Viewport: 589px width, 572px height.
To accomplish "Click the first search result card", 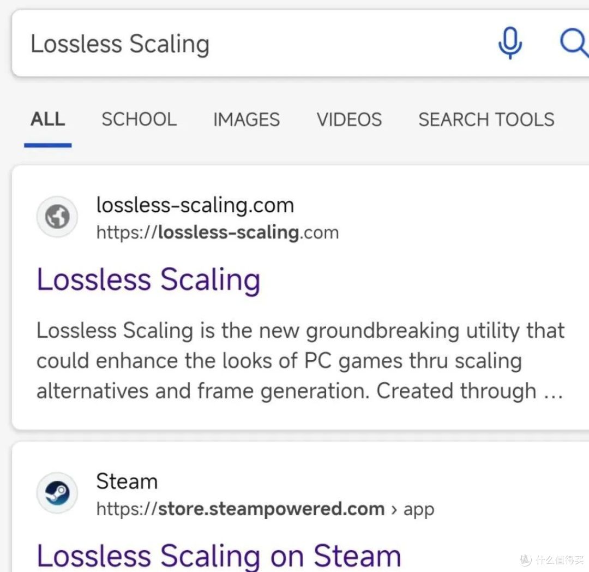I will point(300,297).
